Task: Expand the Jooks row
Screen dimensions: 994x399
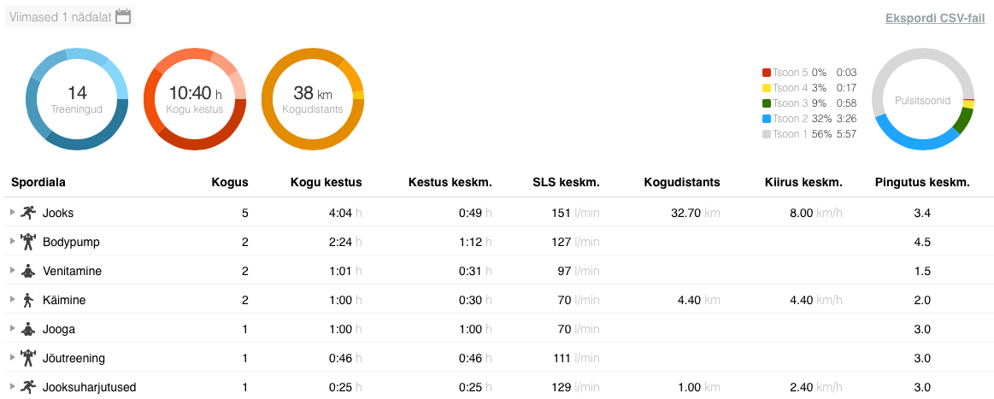Action: [12, 212]
